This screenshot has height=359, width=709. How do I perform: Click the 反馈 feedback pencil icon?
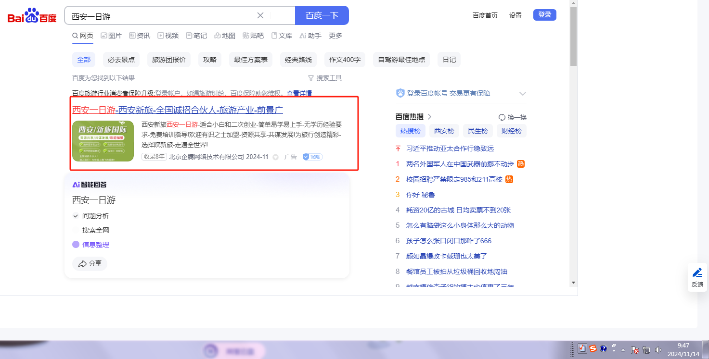pyautogui.click(x=697, y=273)
